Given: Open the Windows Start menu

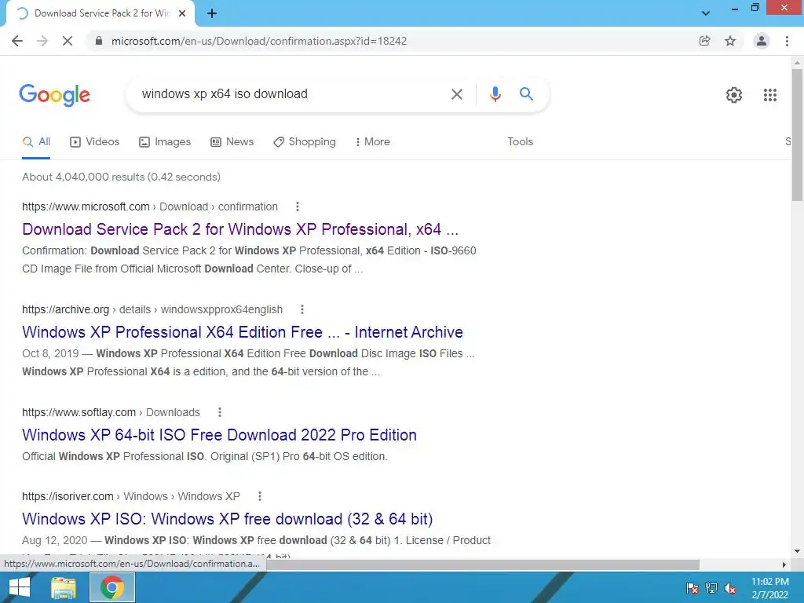Looking at the screenshot, I should [20, 587].
